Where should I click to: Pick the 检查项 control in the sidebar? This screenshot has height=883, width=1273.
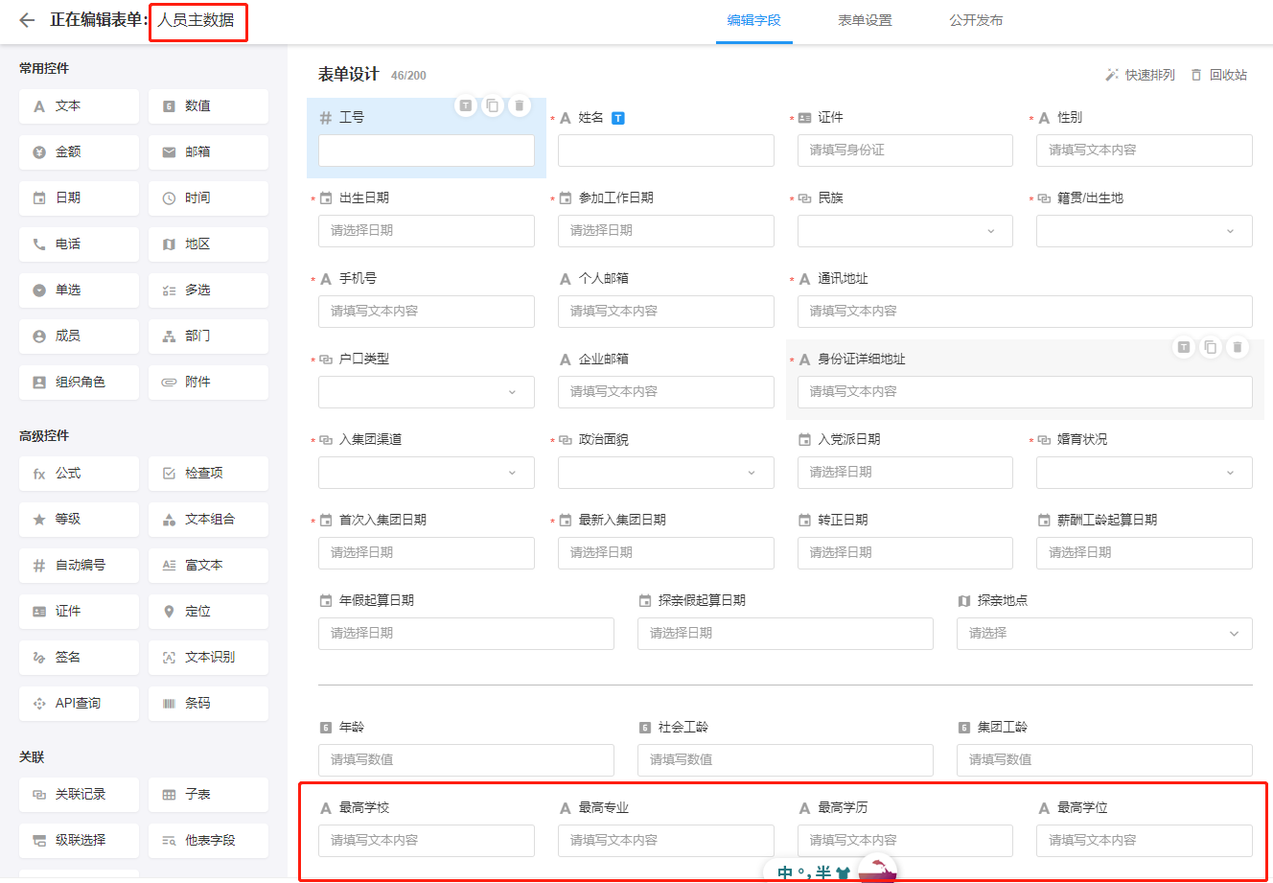coord(208,474)
